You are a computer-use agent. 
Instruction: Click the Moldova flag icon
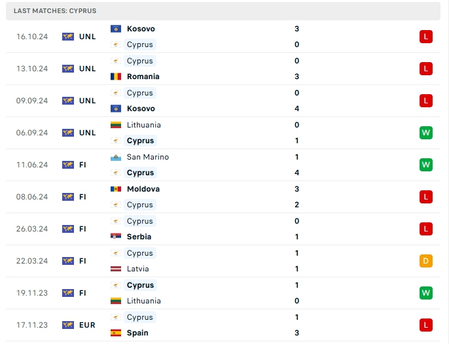click(116, 189)
